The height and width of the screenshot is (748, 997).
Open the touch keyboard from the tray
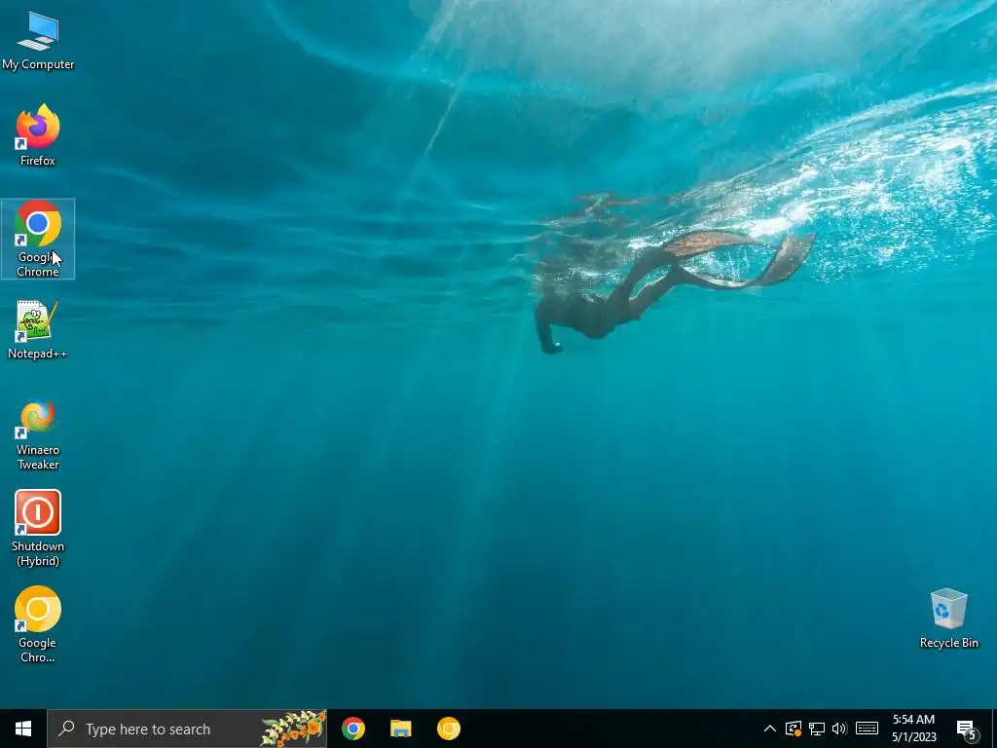867,729
